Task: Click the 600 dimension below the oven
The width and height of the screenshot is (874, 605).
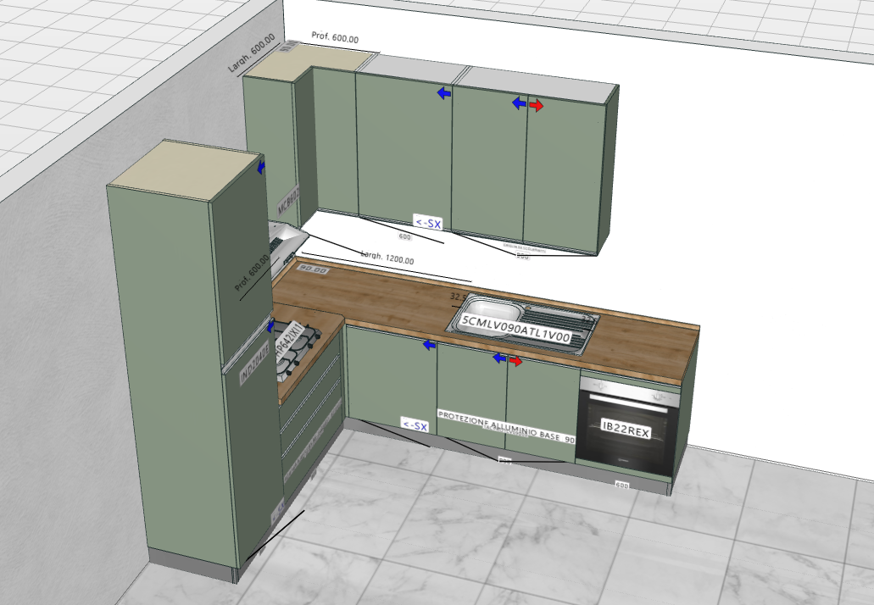Action: click(x=621, y=485)
